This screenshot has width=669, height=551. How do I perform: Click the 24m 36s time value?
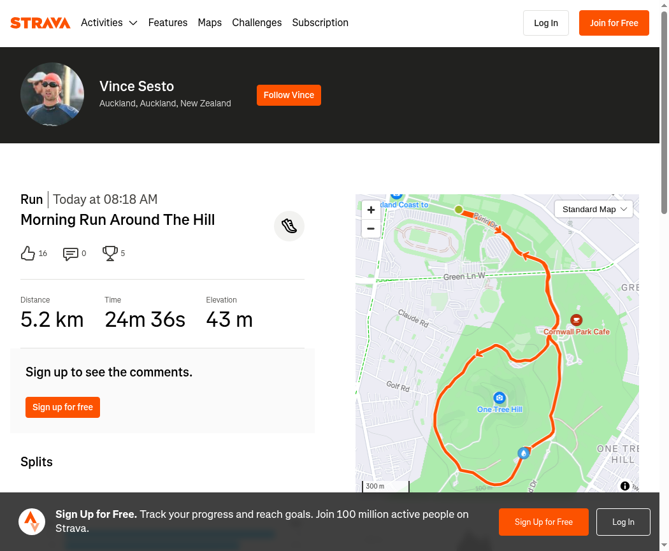pyautogui.click(x=145, y=319)
